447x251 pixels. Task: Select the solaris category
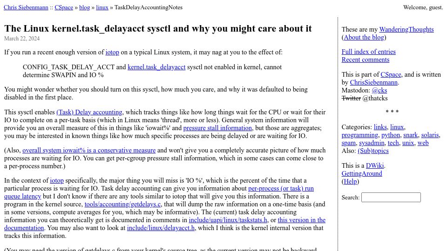pyautogui.click(x=430, y=135)
